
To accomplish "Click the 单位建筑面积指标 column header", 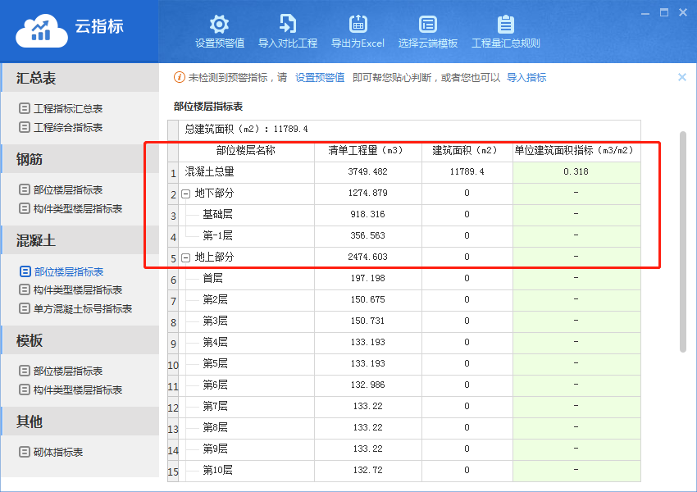I will point(576,151).
